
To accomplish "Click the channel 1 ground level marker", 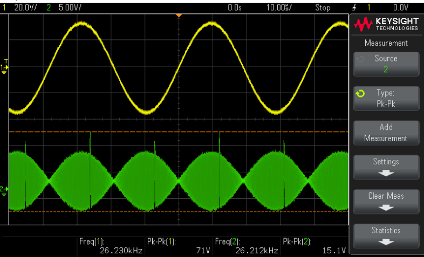I will pyautogui.click(x=4, y=67).
